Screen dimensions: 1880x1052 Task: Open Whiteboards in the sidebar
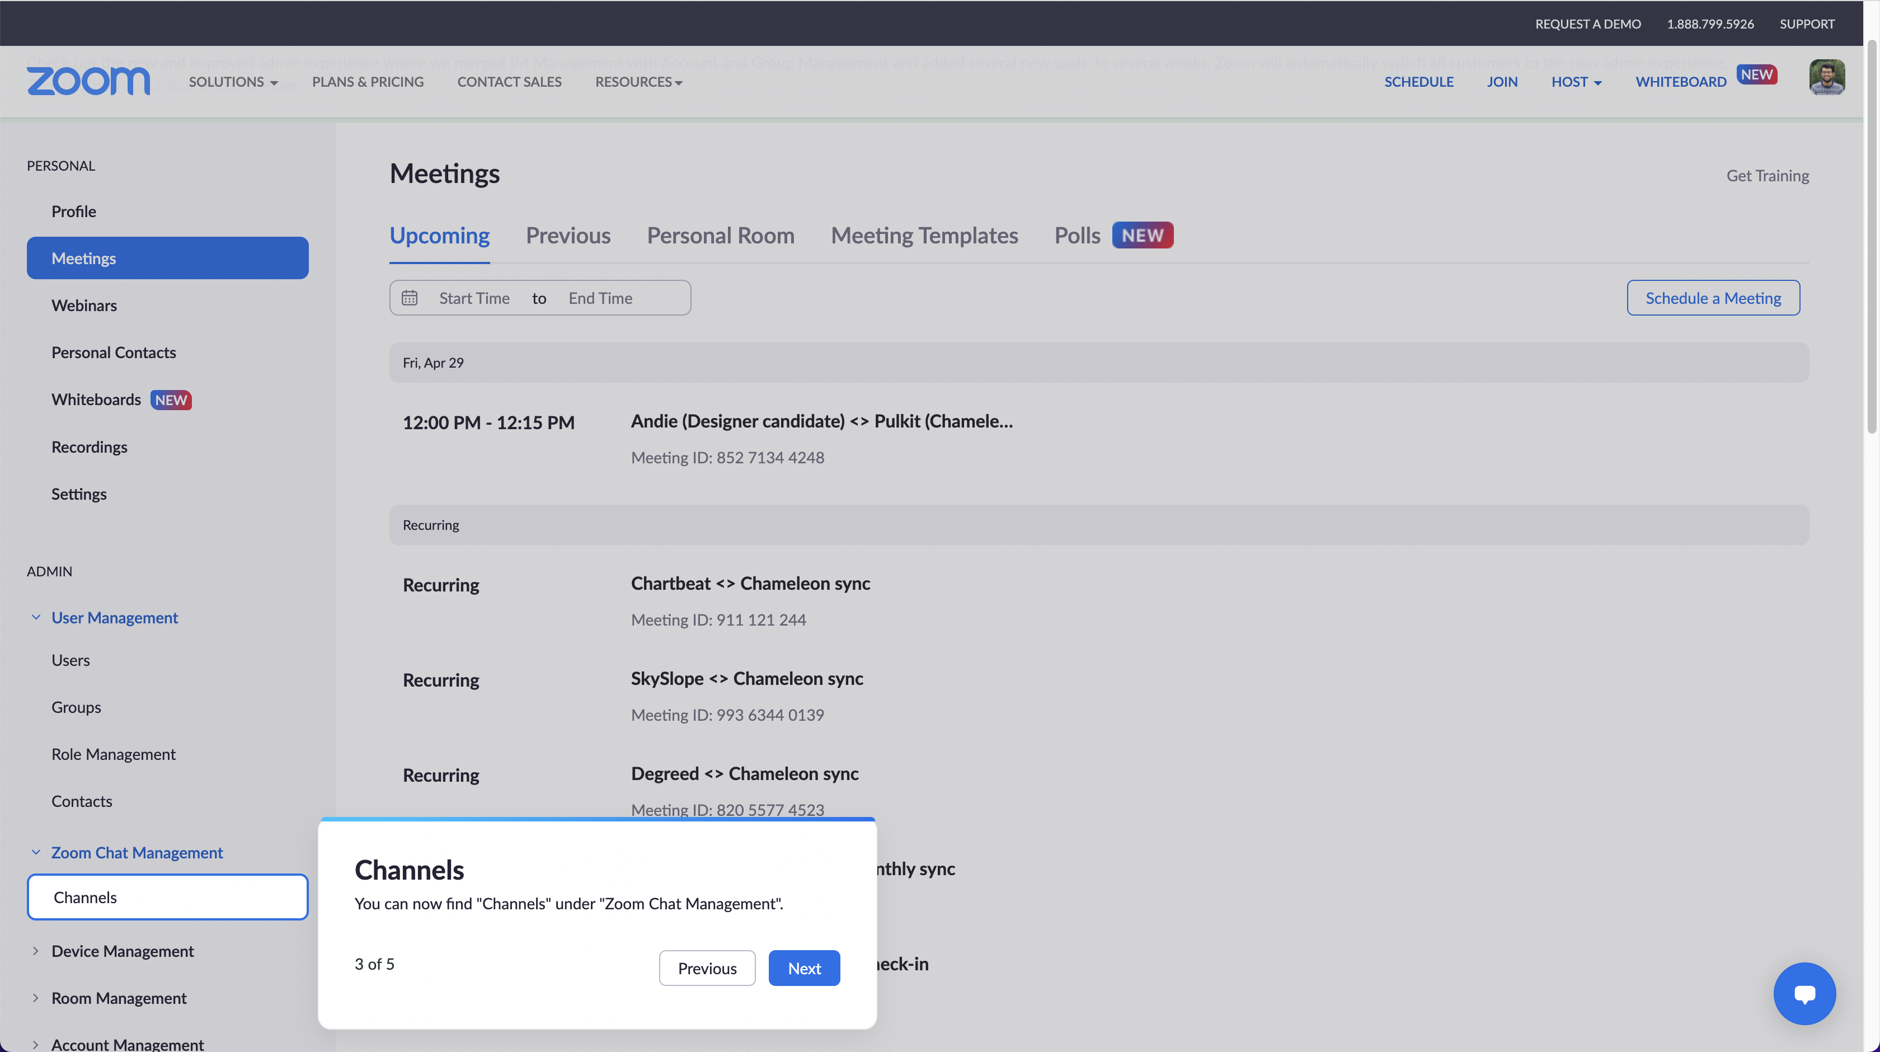96,400
